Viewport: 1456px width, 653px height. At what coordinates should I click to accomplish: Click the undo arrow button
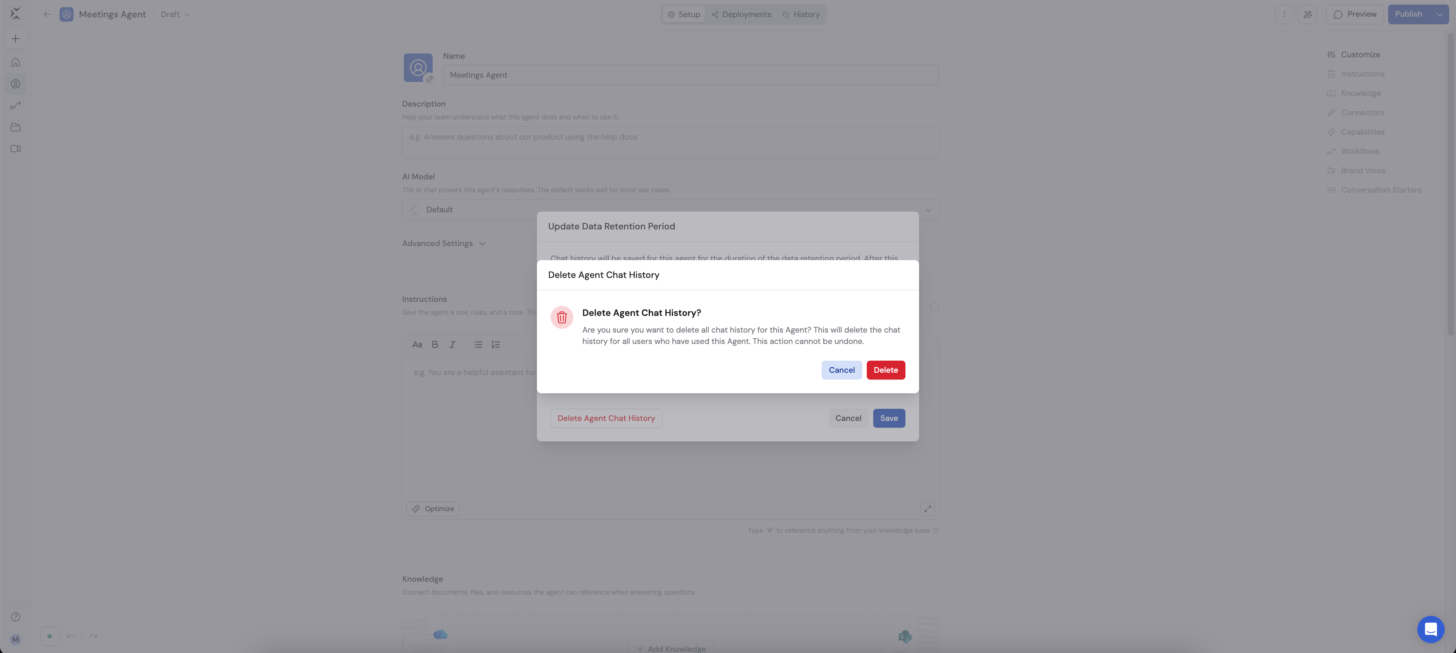coord(71,636)
